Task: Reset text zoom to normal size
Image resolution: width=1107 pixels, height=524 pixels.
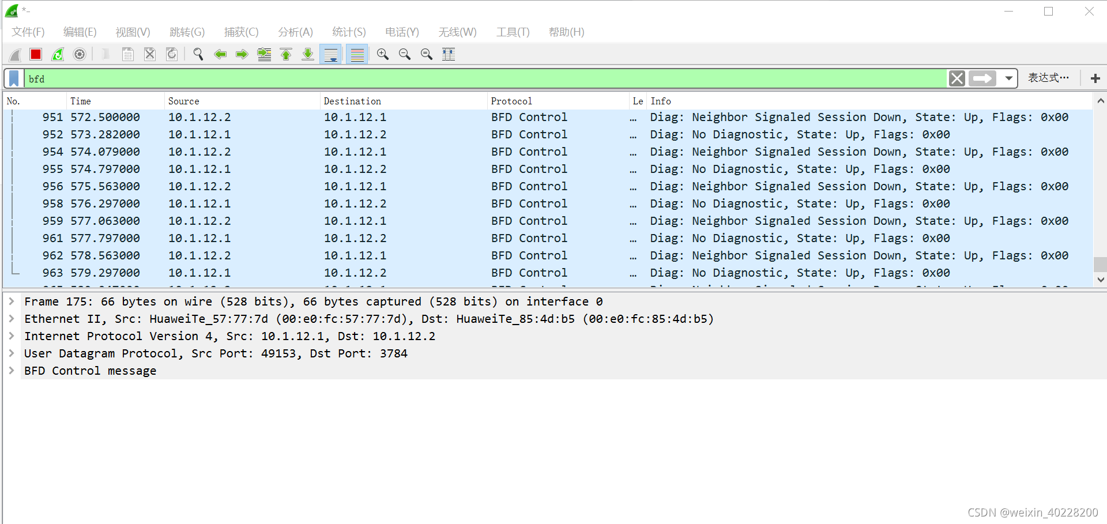Action: click(x=427, y=54)
